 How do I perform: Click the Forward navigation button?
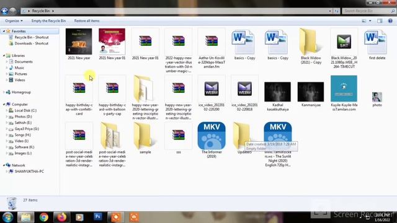(x=12, y=11)
